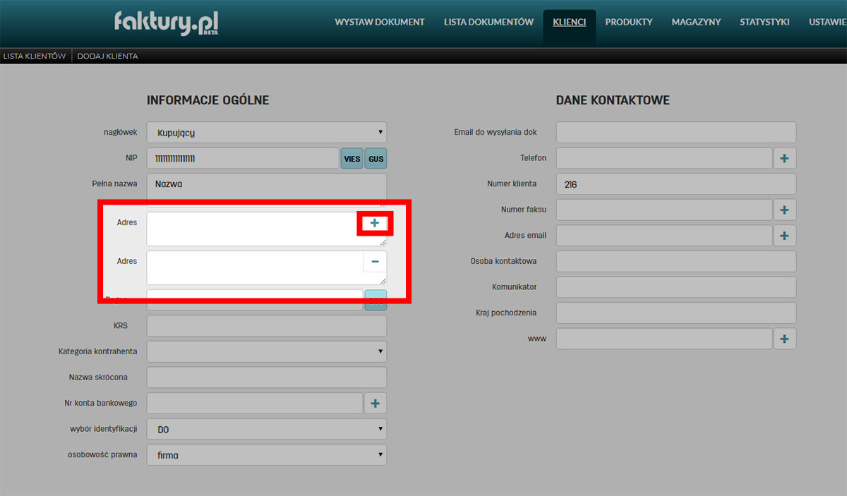Click the plus icon beside first Adres field
This screenshot has height=496, width=847.
(x=375, y=223)
